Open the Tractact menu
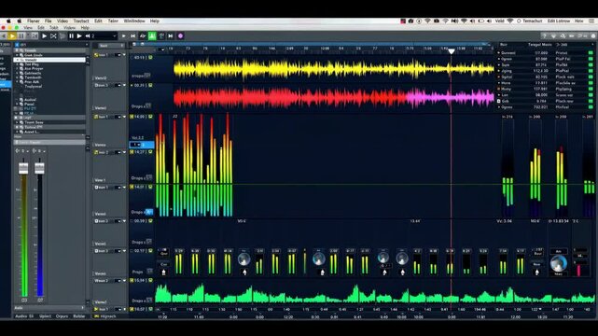 (x=81, y=21)
